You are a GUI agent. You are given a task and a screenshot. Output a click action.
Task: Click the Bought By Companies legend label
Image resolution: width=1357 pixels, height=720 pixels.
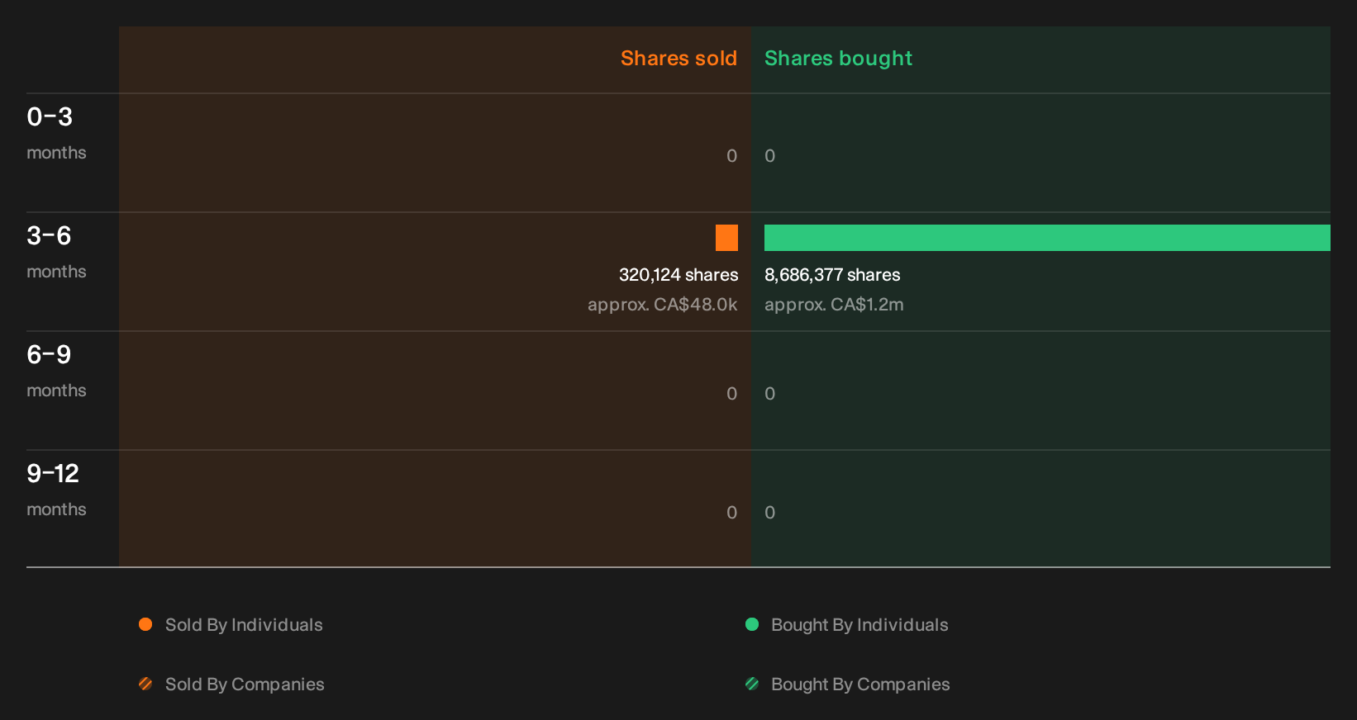[x=860, y=684]
